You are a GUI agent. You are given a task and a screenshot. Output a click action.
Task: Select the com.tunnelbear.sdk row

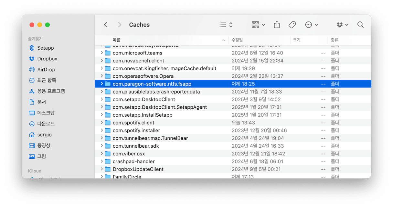tap(233, 146)
